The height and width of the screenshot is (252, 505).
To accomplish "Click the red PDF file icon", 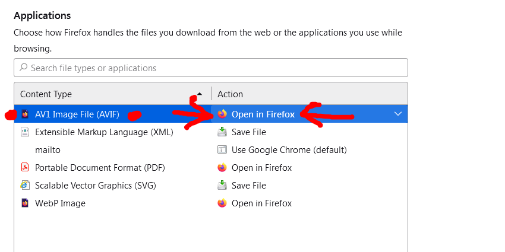I will point(25,167).
